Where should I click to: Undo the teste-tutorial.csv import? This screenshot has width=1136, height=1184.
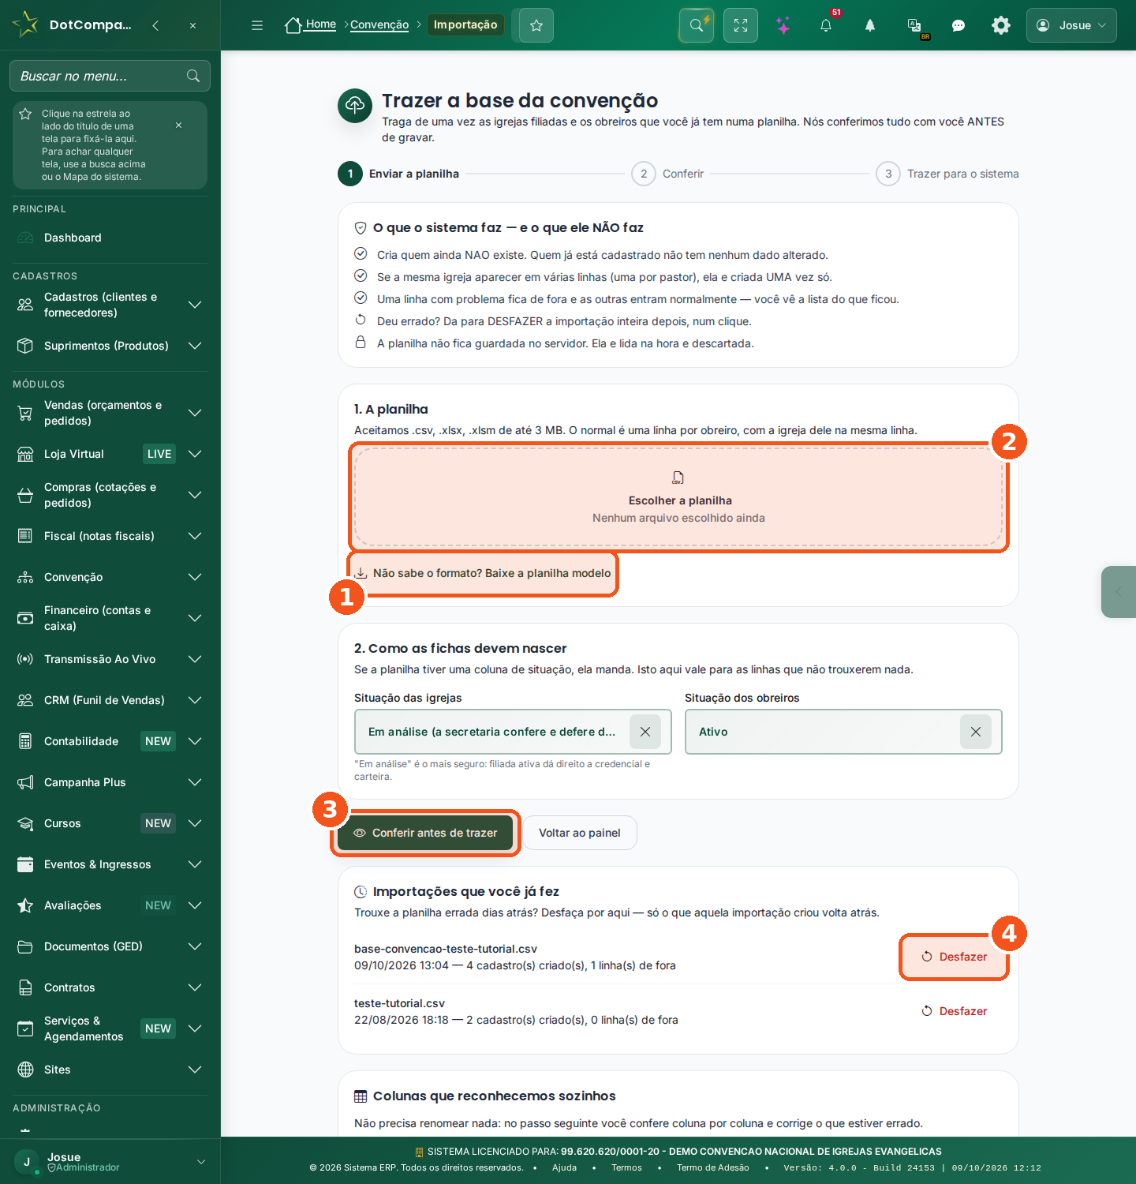coord(955,1011)
